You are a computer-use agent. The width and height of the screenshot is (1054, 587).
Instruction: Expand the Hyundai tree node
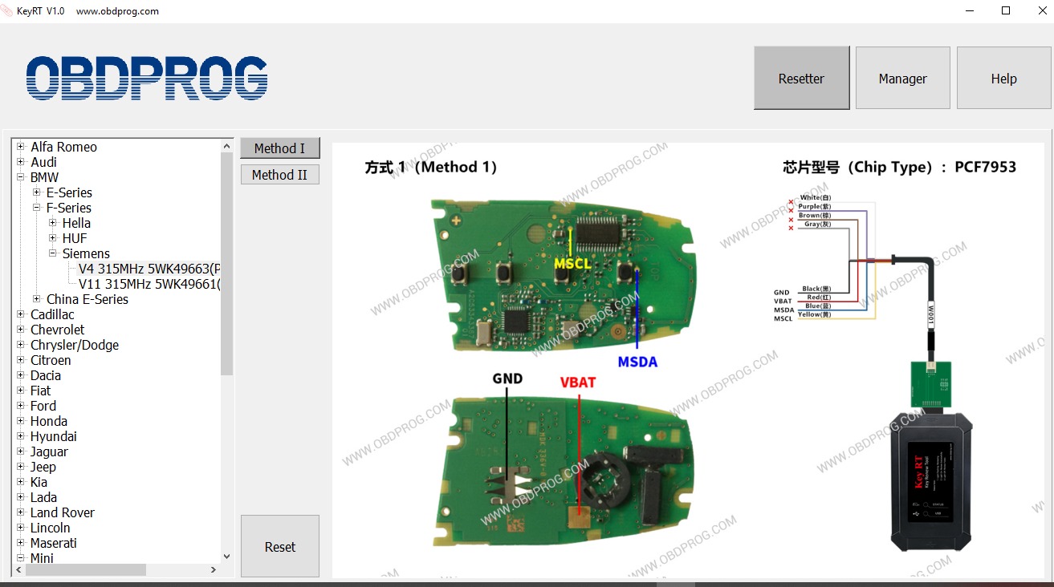coord(21,436)
